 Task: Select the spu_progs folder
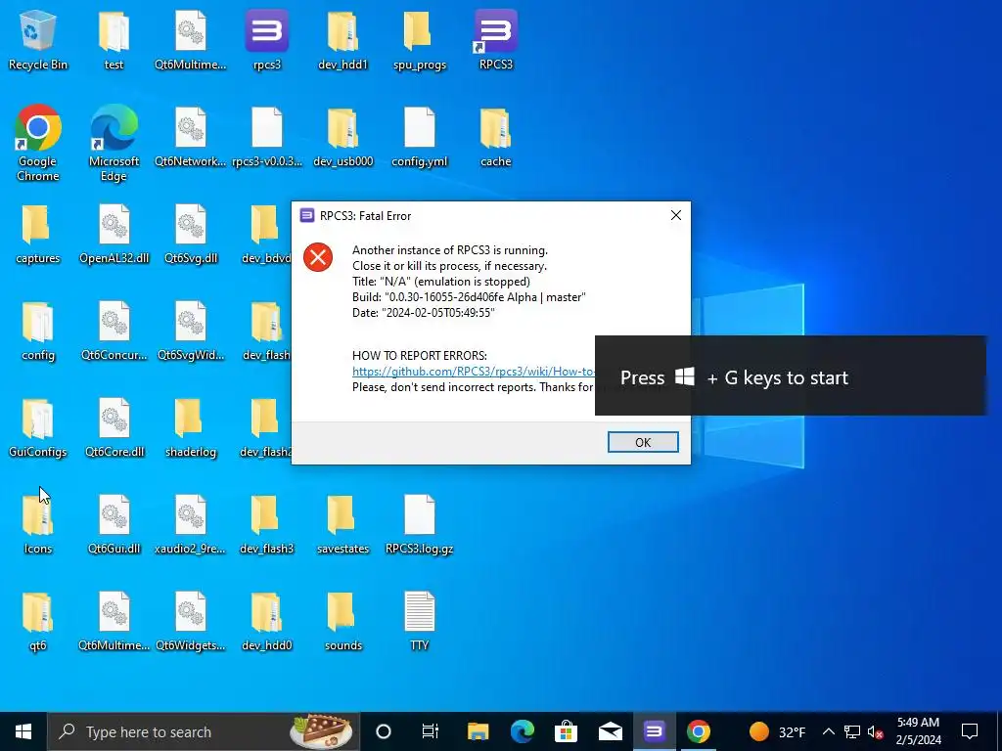pos(419,39)
